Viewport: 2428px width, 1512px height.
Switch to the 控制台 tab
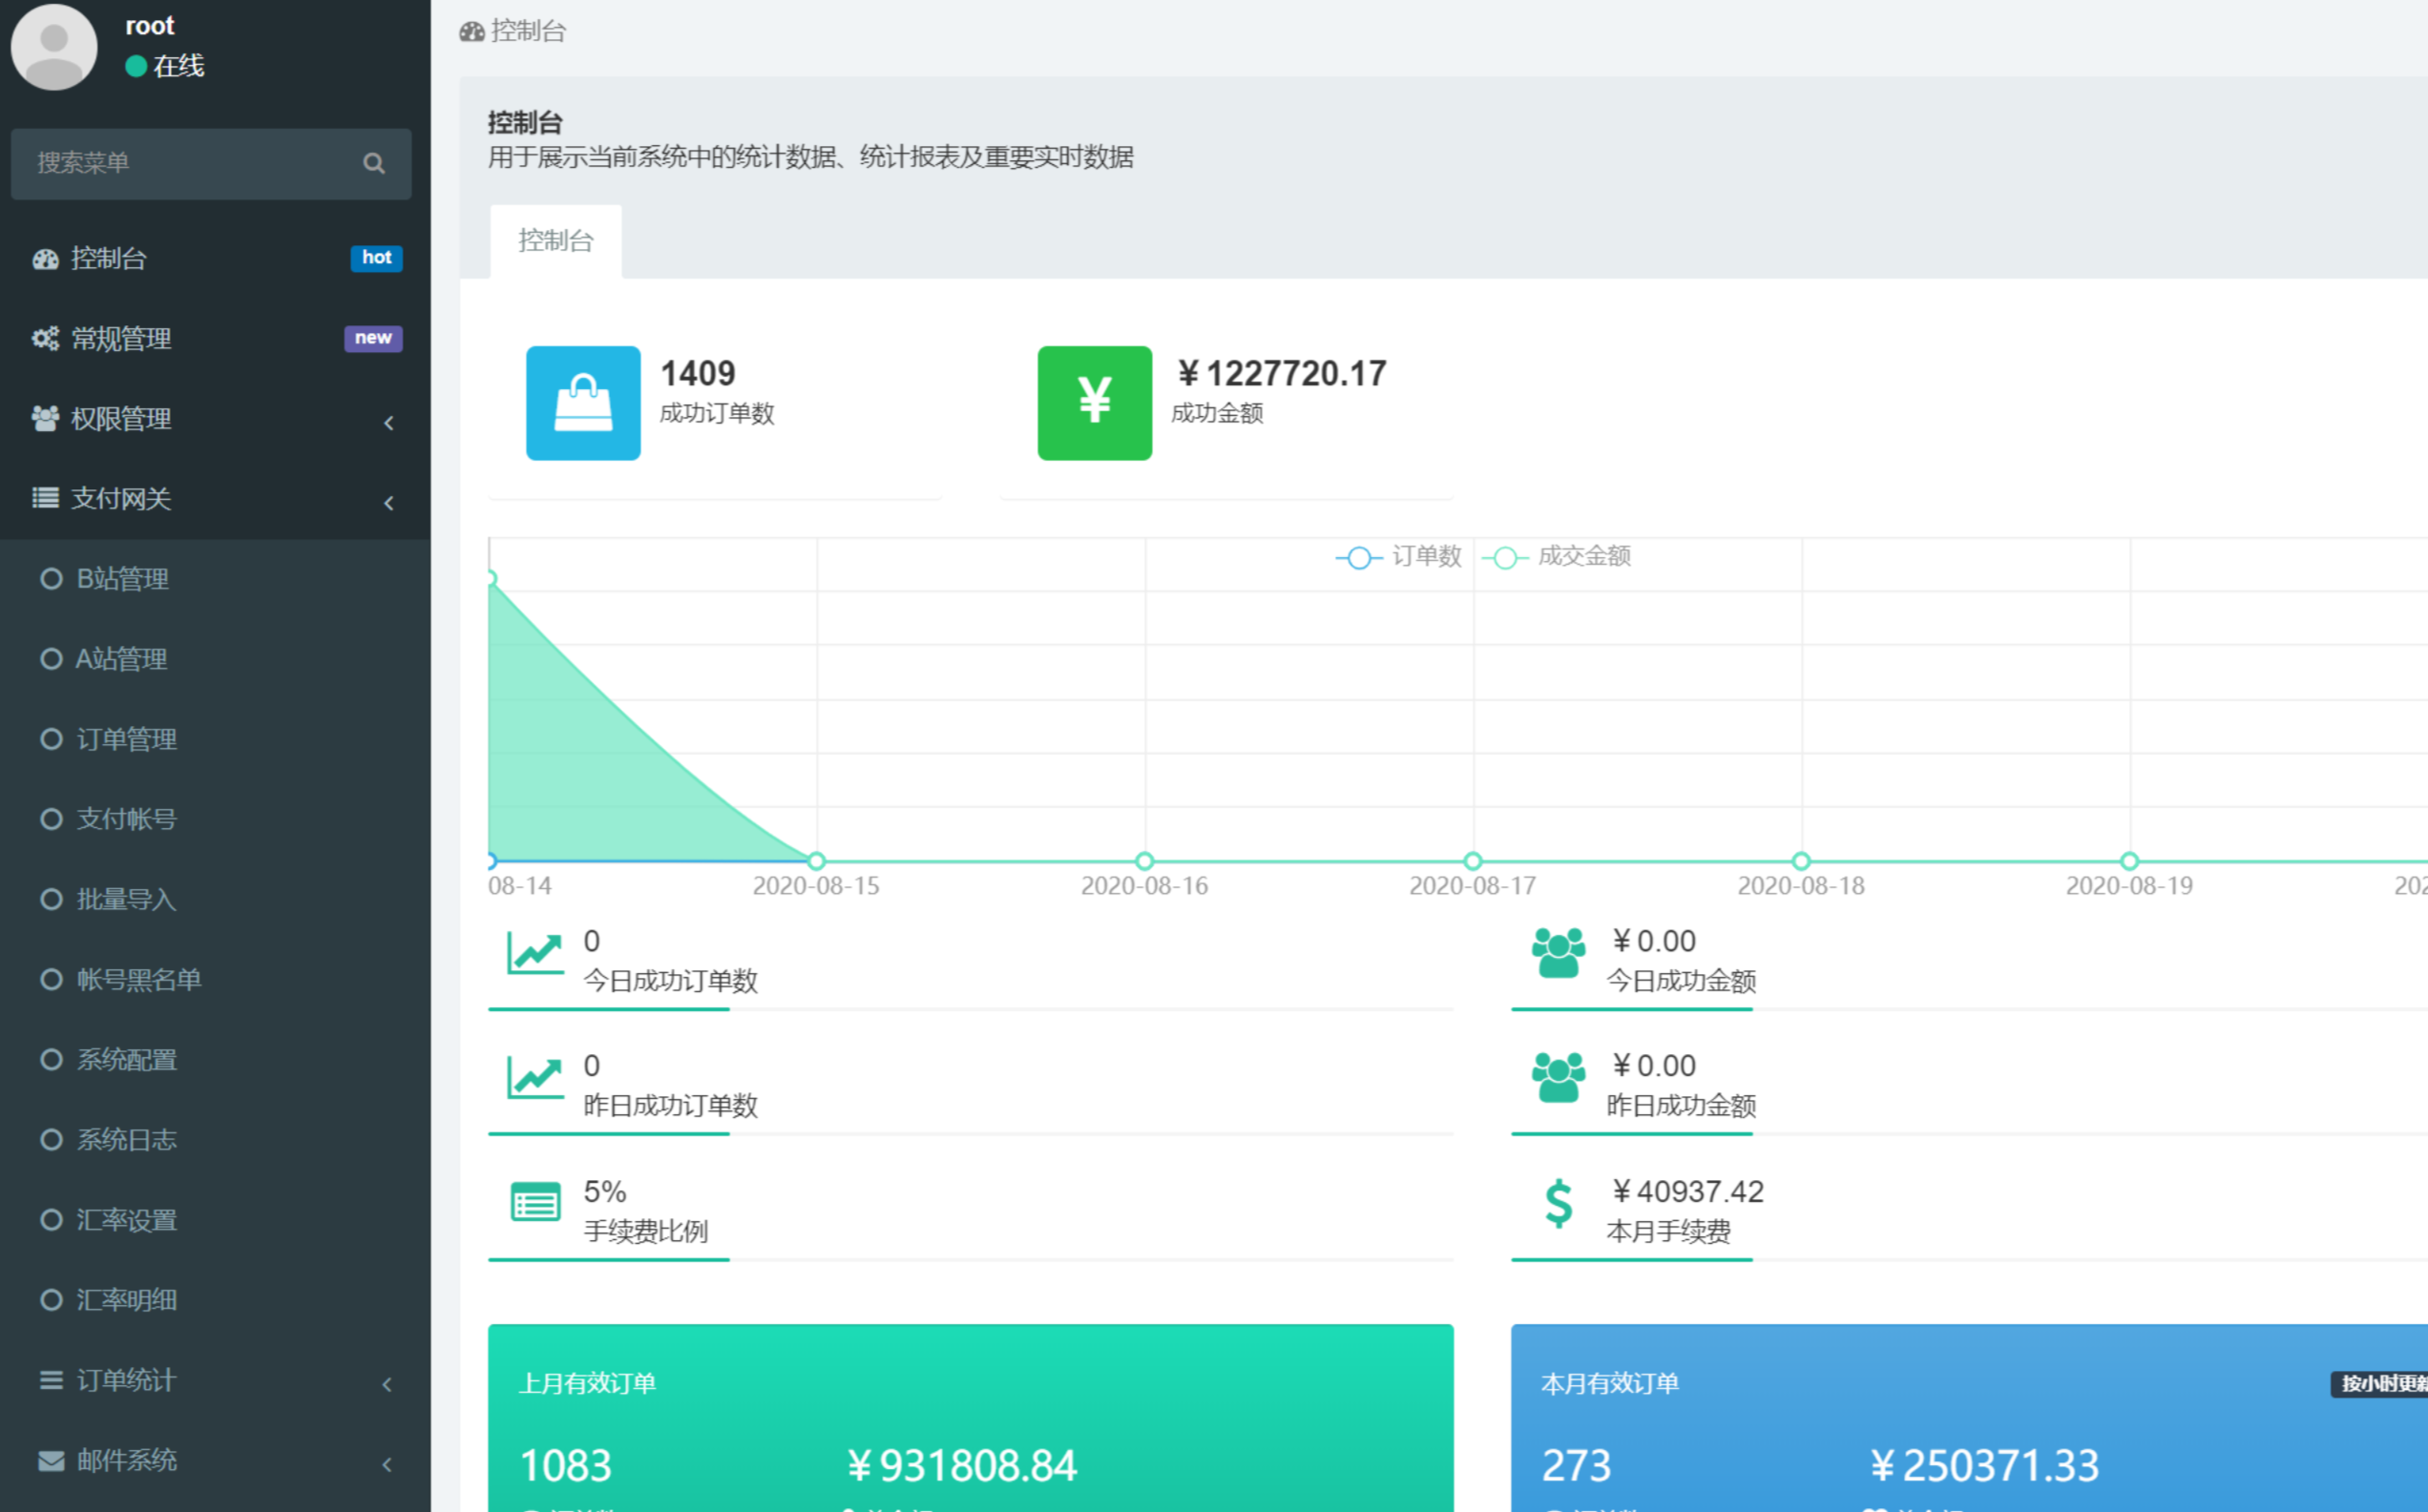click(x=555, y=240)
